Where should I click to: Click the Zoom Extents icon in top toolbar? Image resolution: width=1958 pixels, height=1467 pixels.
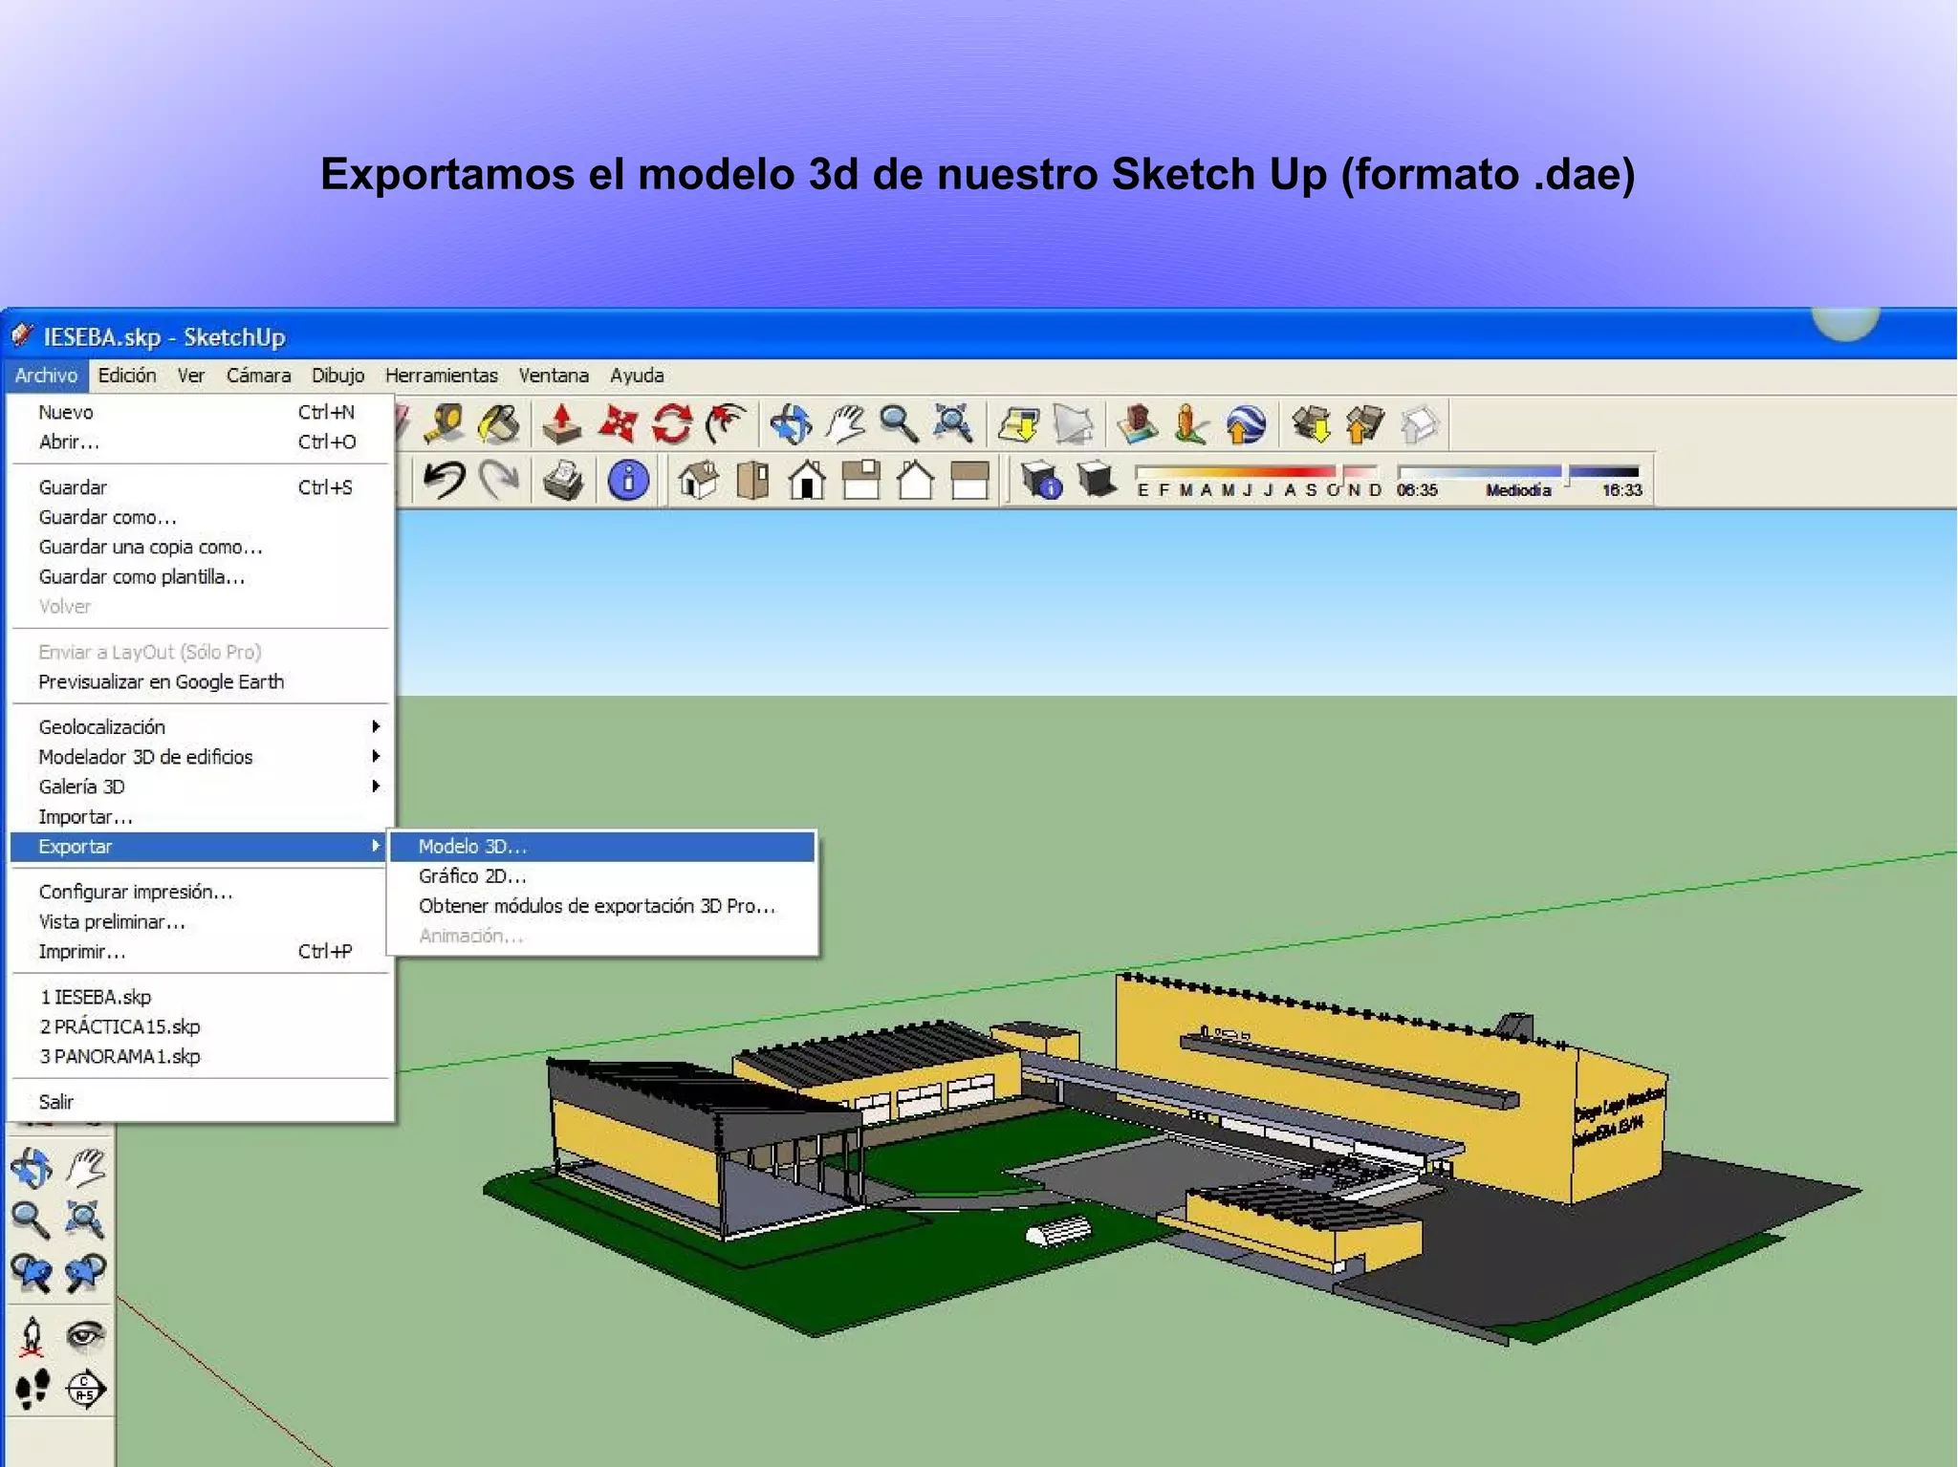(952, 424)
